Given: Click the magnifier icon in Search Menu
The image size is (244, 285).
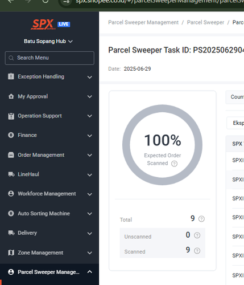Looking at the screenshot, I should tap(11, 58).
